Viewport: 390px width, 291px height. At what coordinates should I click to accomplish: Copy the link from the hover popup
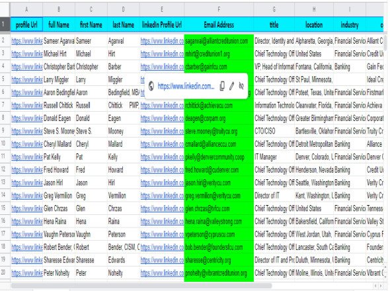[222, 86]
